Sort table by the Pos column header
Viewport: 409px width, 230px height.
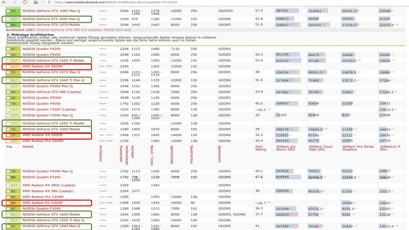pyautogui.click(x=9, y=147)
